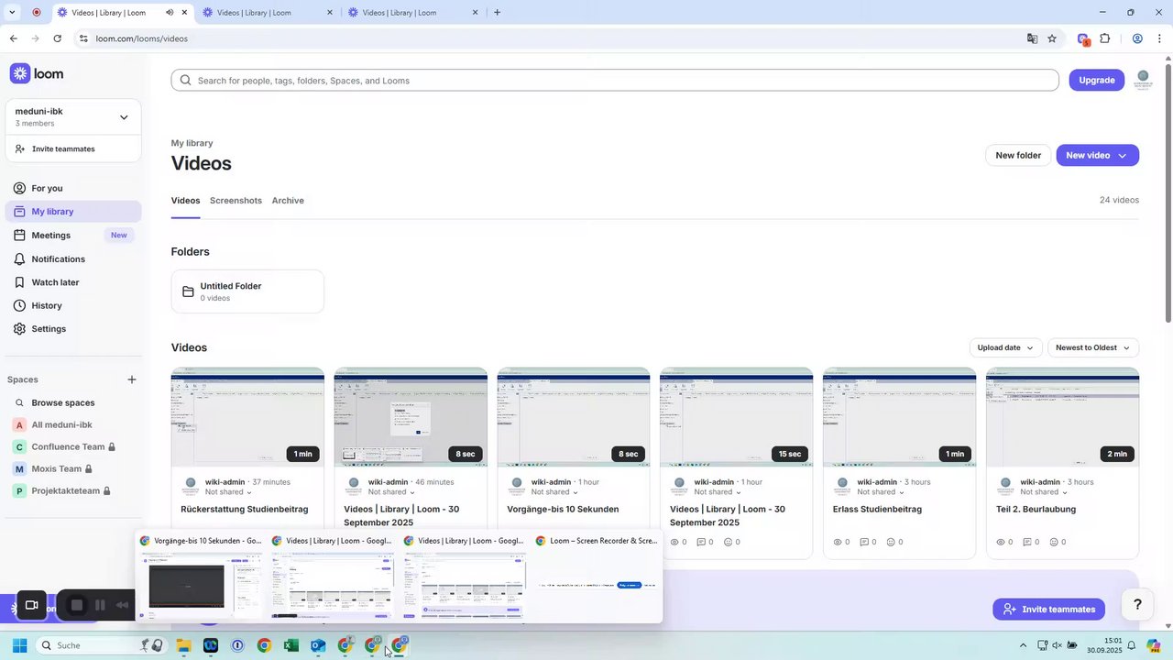The image size is (1173, 660).
Task: Click the reactions icon on Erlass Studienbeitrag card
Action: point(891,542)
